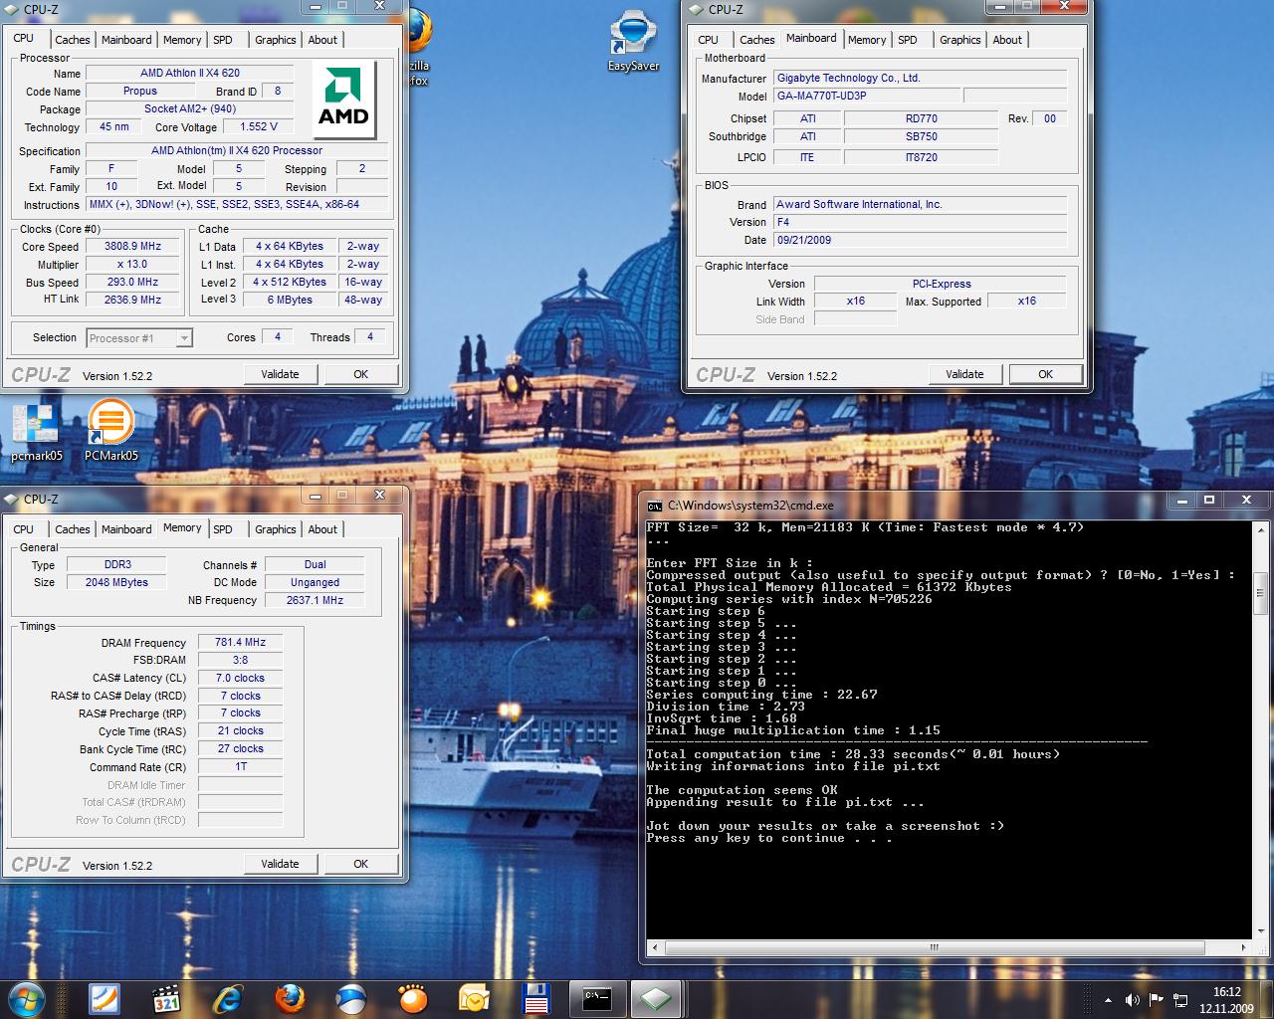
Task: Select the Mozilla Firefox desktop shortcut
Action: point(417,45)
